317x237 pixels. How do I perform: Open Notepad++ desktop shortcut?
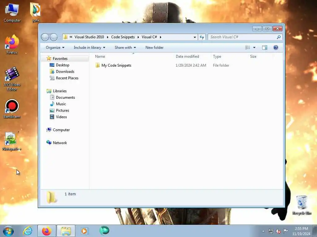(12, 141)
